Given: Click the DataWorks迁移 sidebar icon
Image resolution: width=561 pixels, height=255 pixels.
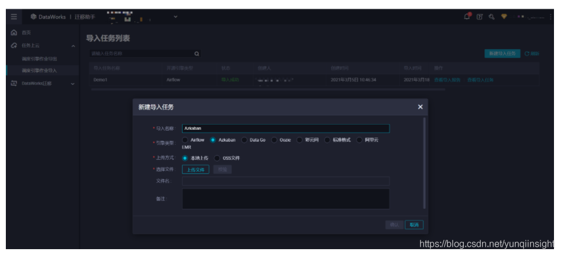Looking at the screenshot, I should pos(14,83).
